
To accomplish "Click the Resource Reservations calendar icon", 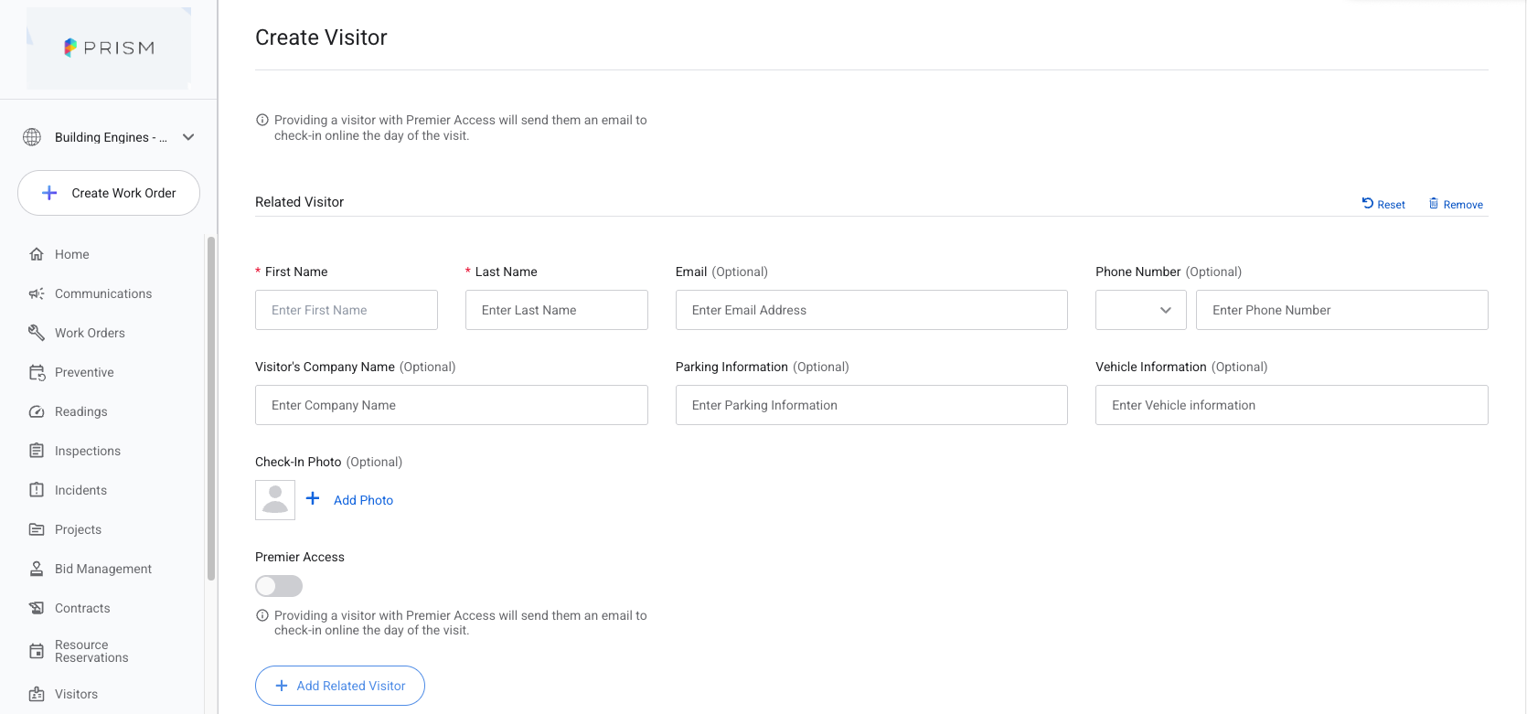I will [x=37, y=651].
